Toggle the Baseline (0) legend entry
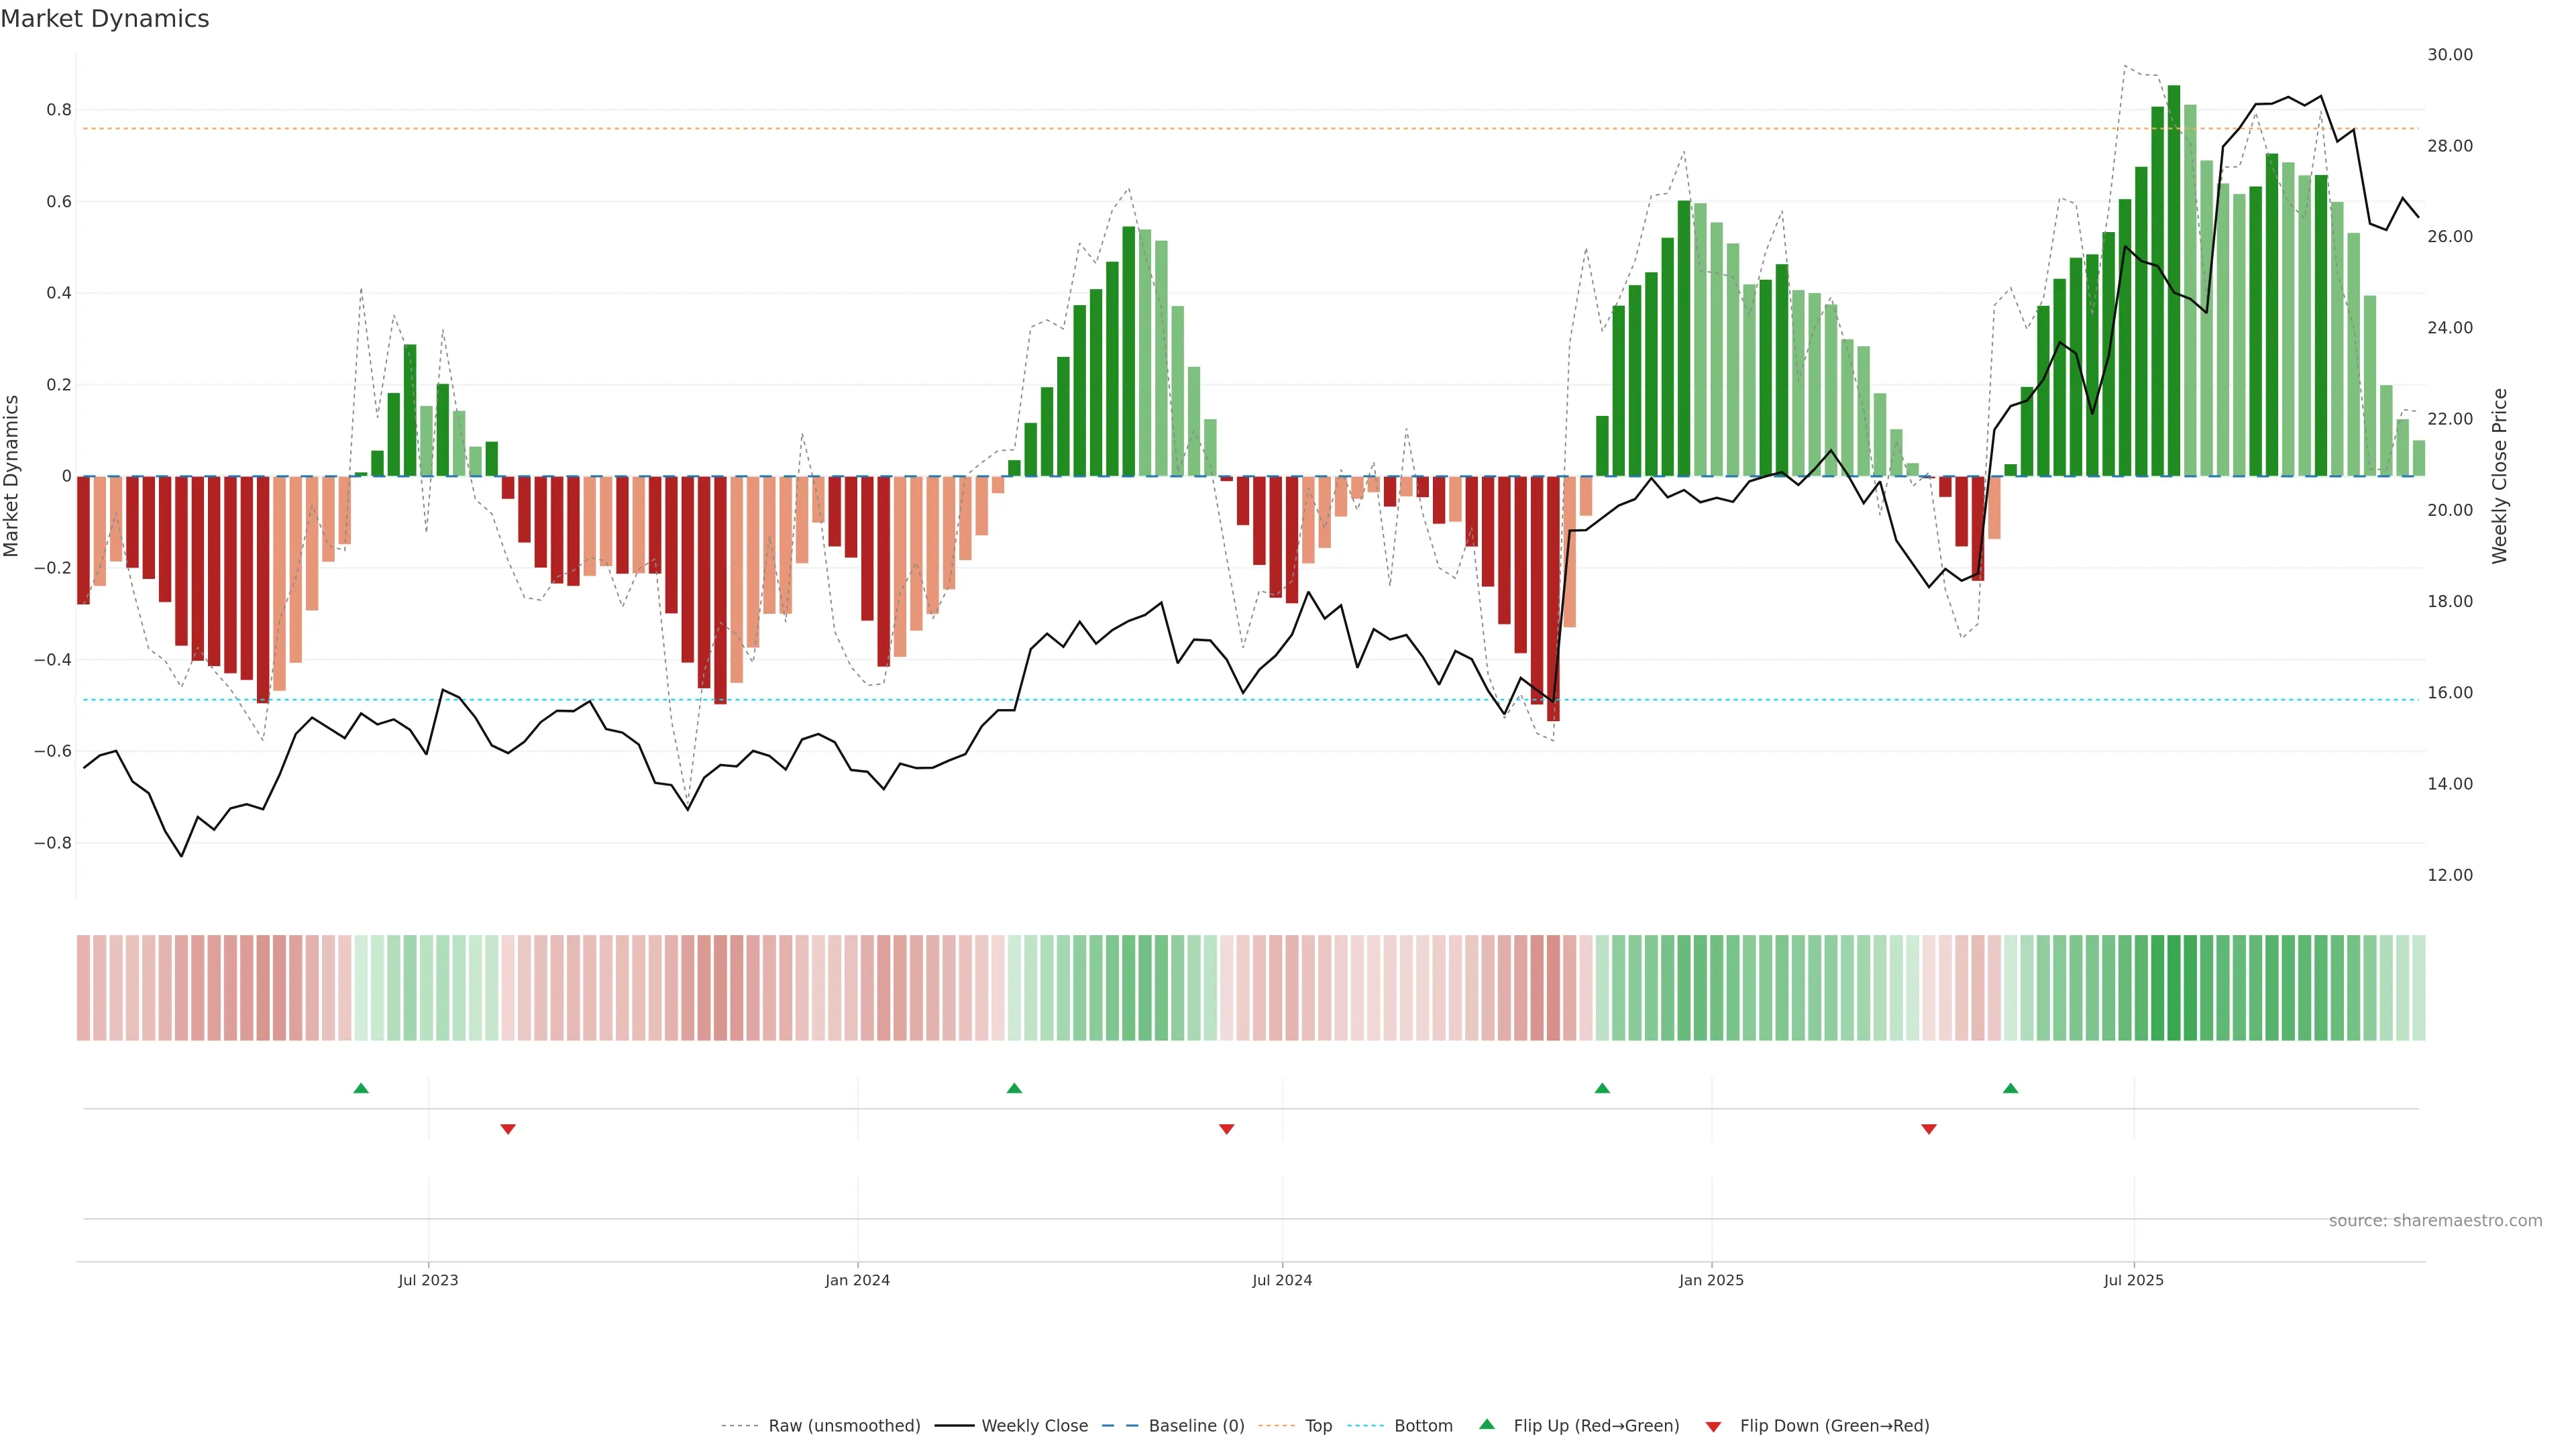 (x=1196, y=1426)
